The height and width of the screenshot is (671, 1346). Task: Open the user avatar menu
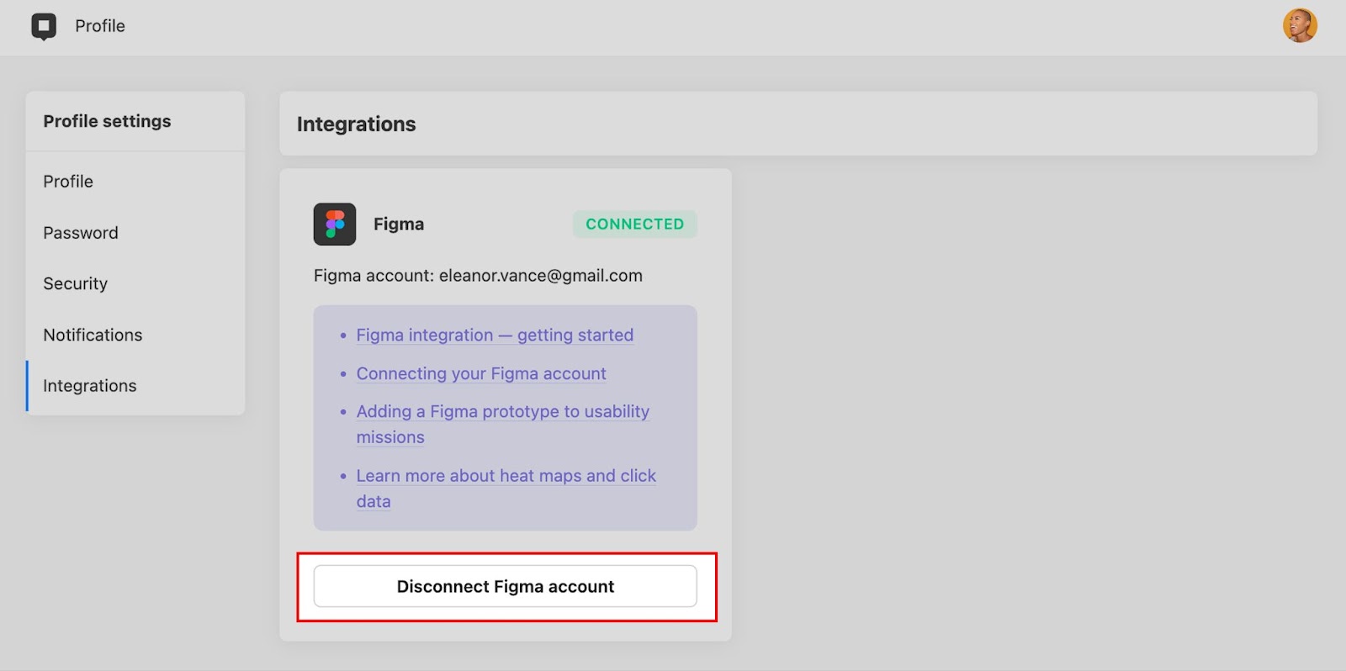(x=1300, y=25)
